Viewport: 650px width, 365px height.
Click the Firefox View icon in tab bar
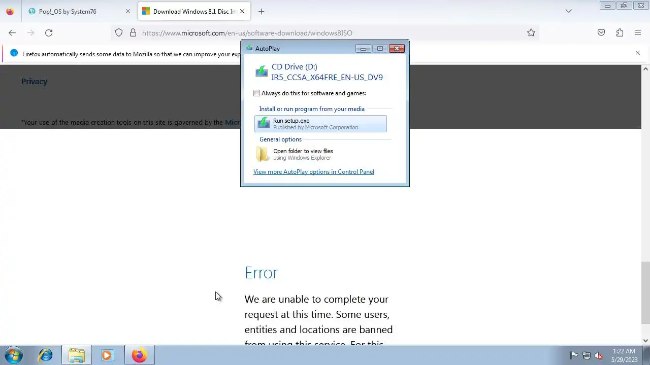10,11
